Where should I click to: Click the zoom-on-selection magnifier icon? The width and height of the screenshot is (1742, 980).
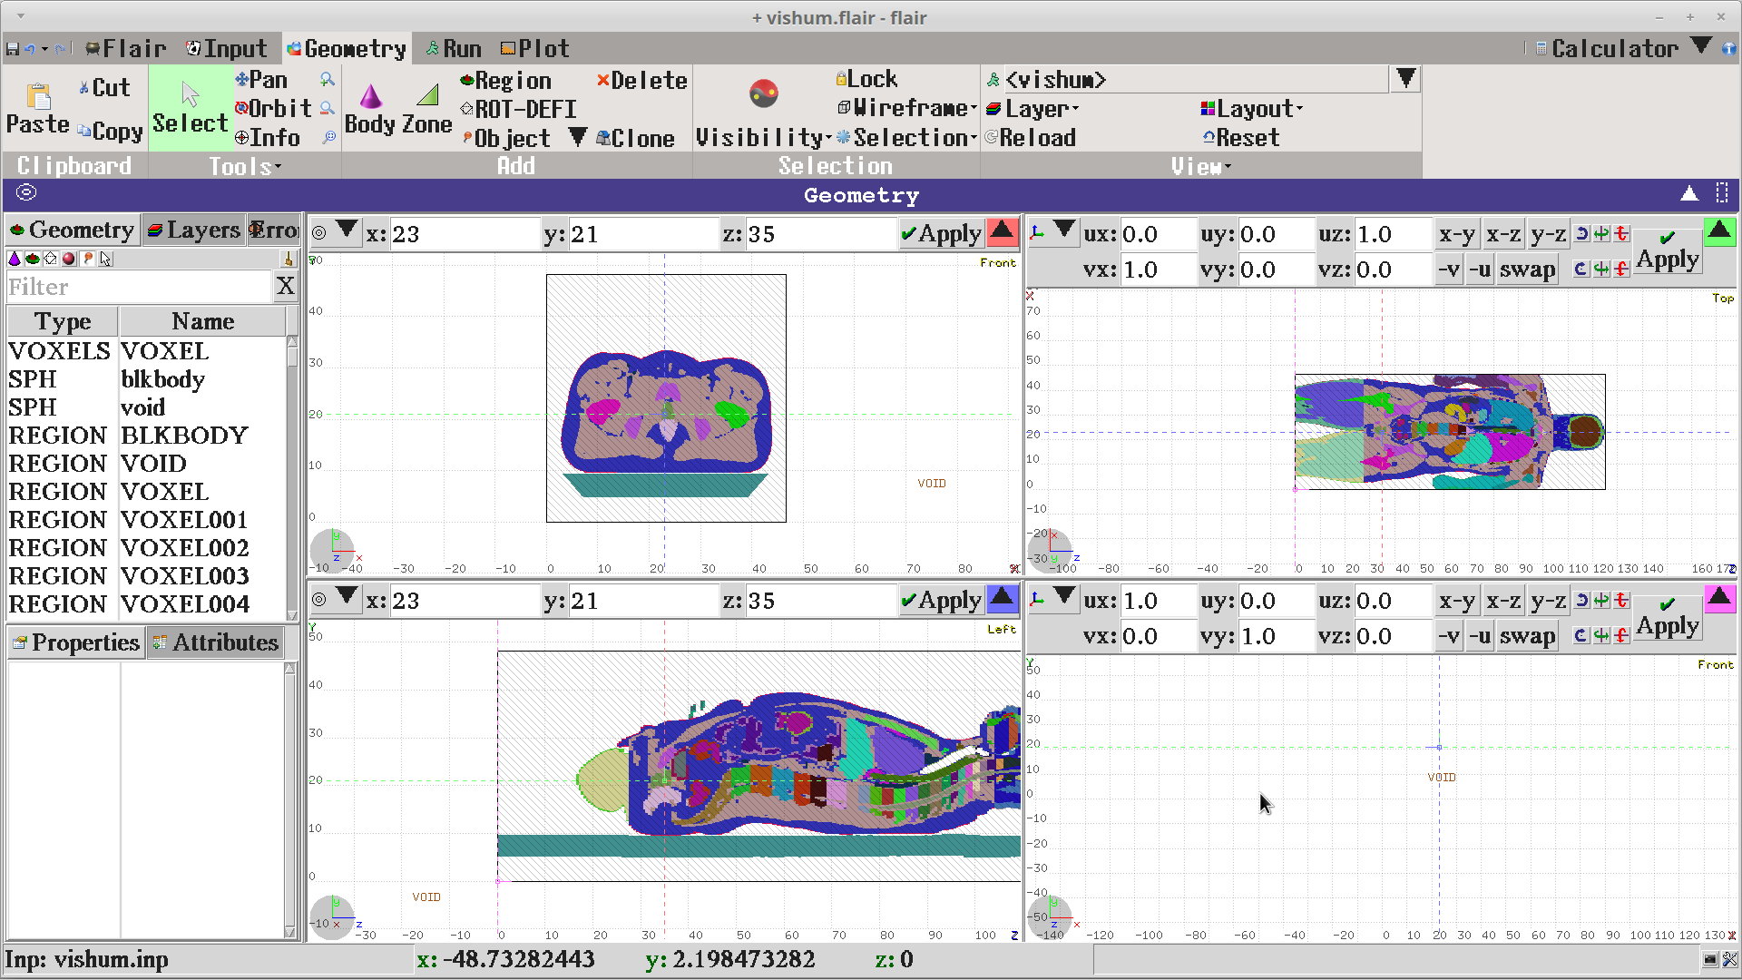328,138
